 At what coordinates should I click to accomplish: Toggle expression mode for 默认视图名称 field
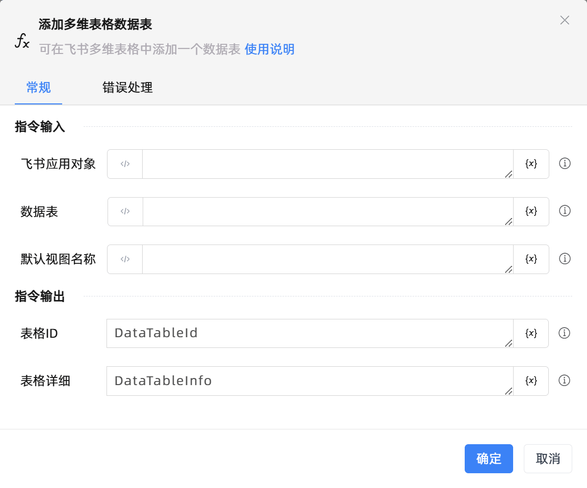125,259
